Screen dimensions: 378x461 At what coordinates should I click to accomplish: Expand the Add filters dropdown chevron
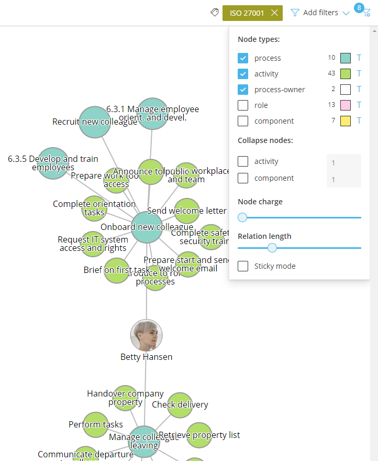point(346,13)
